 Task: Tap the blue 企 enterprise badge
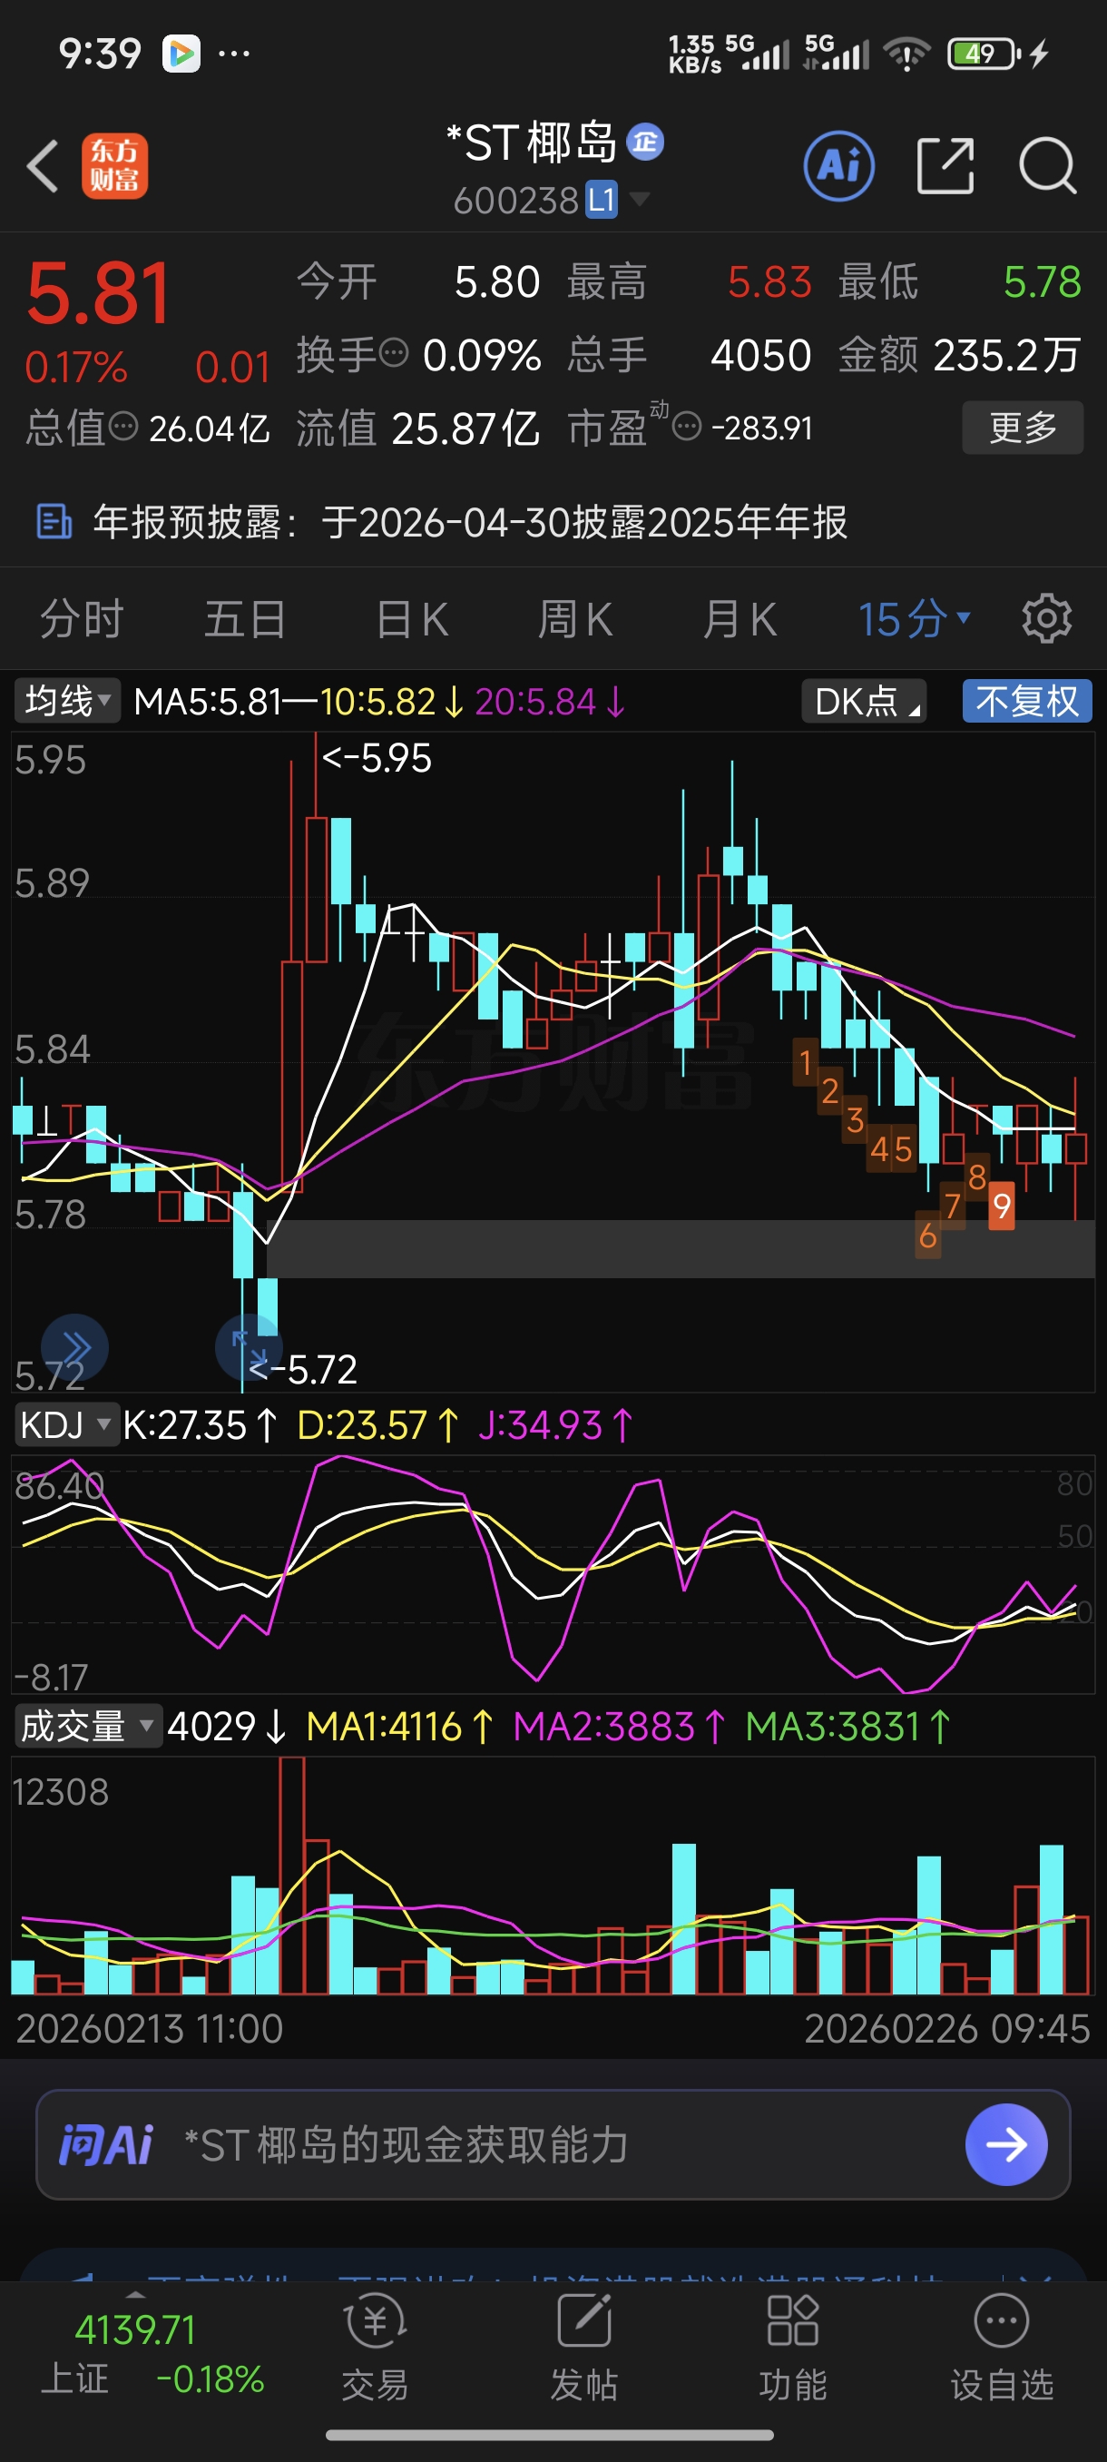pyautogui.click(x=645, y=143)
